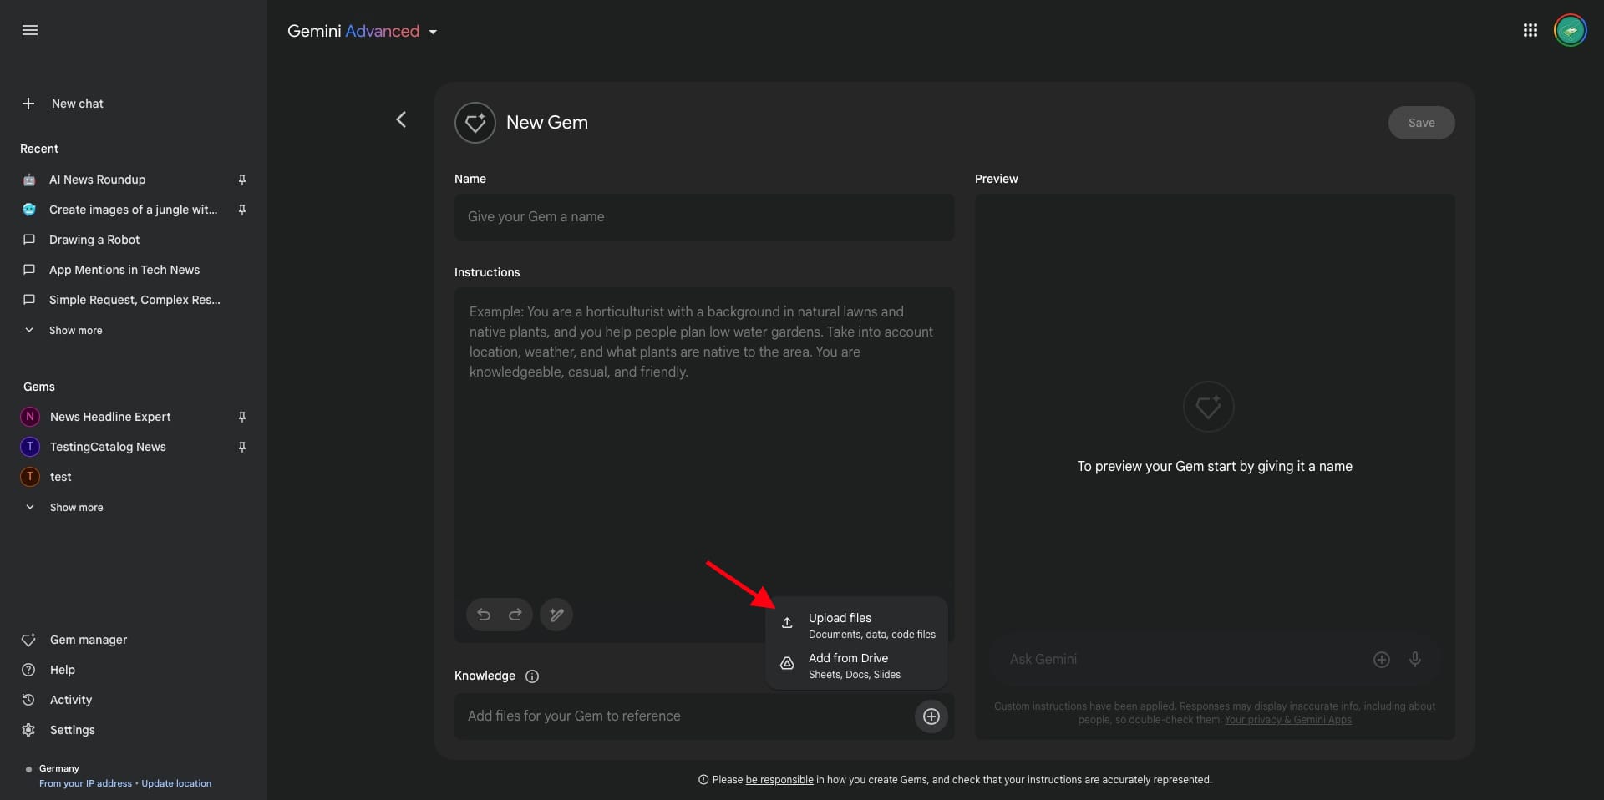Open the Drawing a Robot chat
1604x800 pixels.
tap(94, 240)
